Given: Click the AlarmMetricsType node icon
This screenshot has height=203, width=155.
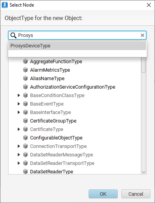Looking at the screenshot, I should click(25, 70).
